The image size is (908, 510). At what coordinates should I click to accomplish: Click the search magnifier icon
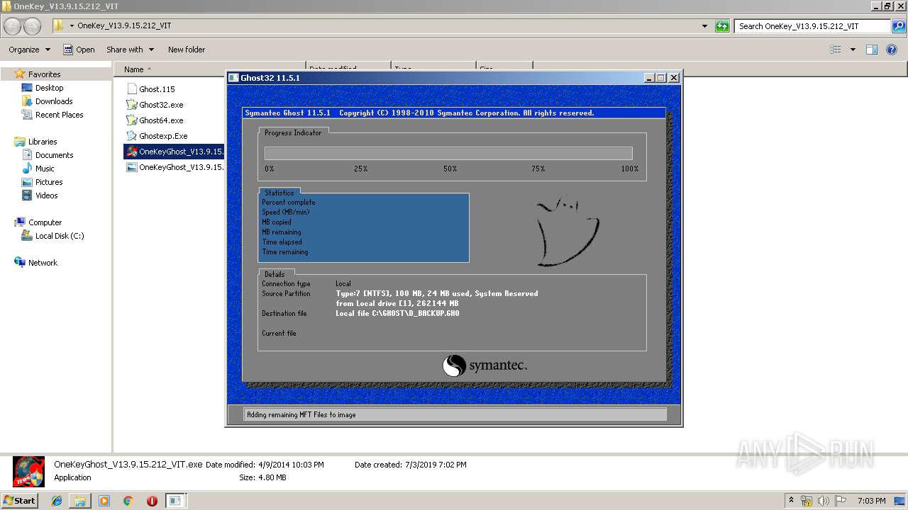point(899,26)
